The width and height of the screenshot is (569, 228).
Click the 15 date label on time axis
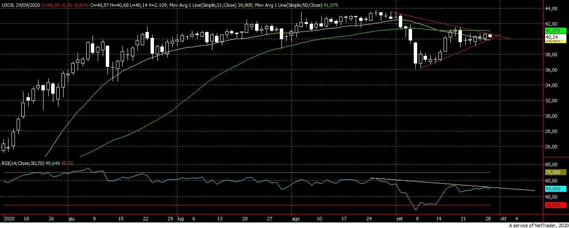point(121,218)
